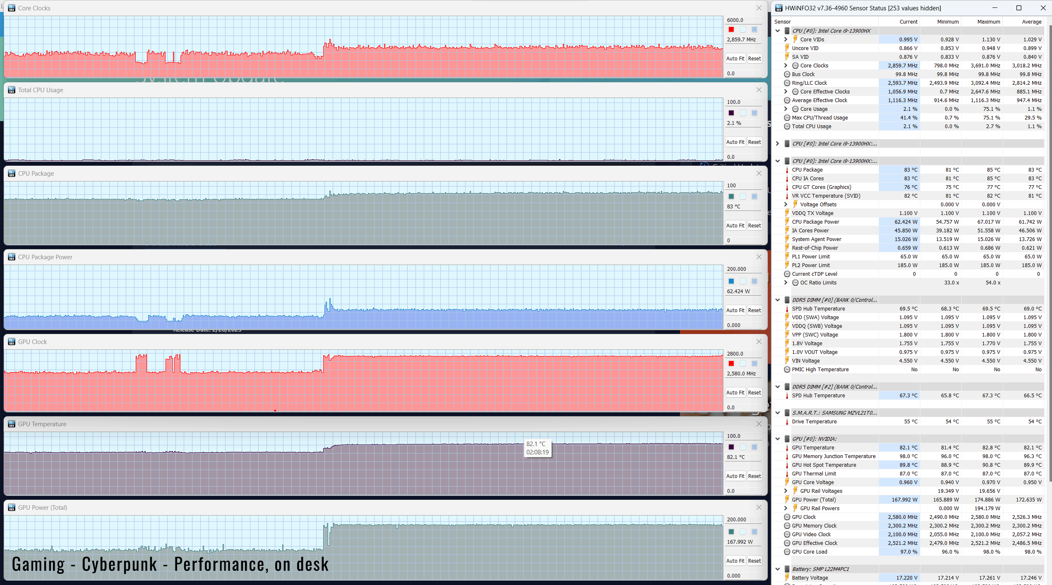Viewport: 1052px width, 585px height.
Task: Click the 2800.0 maximum field in GPU Clock graph
Action: (744, 353)
